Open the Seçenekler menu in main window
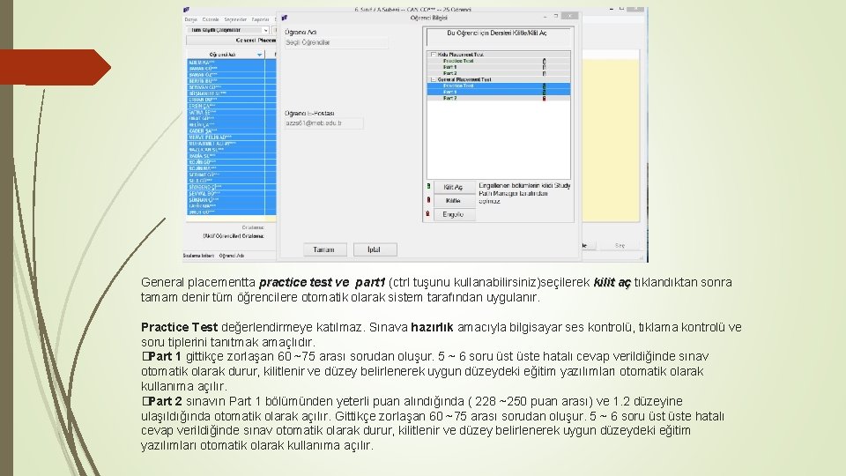Screen dimensions: 846x476 235,19
